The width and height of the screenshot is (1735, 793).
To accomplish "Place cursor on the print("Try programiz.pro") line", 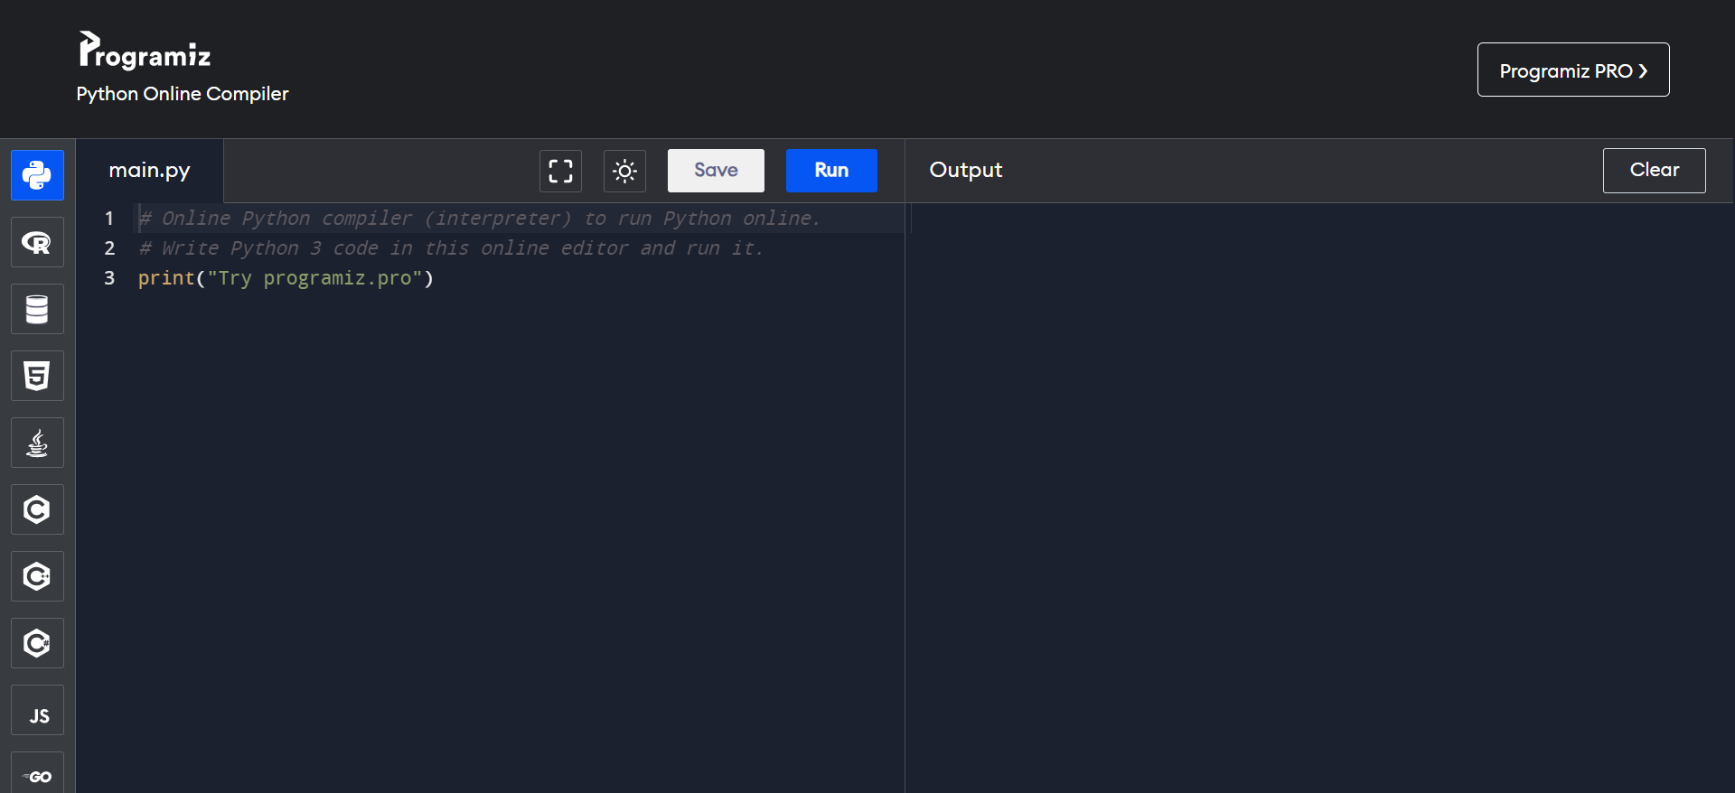I will pos(286,278).
